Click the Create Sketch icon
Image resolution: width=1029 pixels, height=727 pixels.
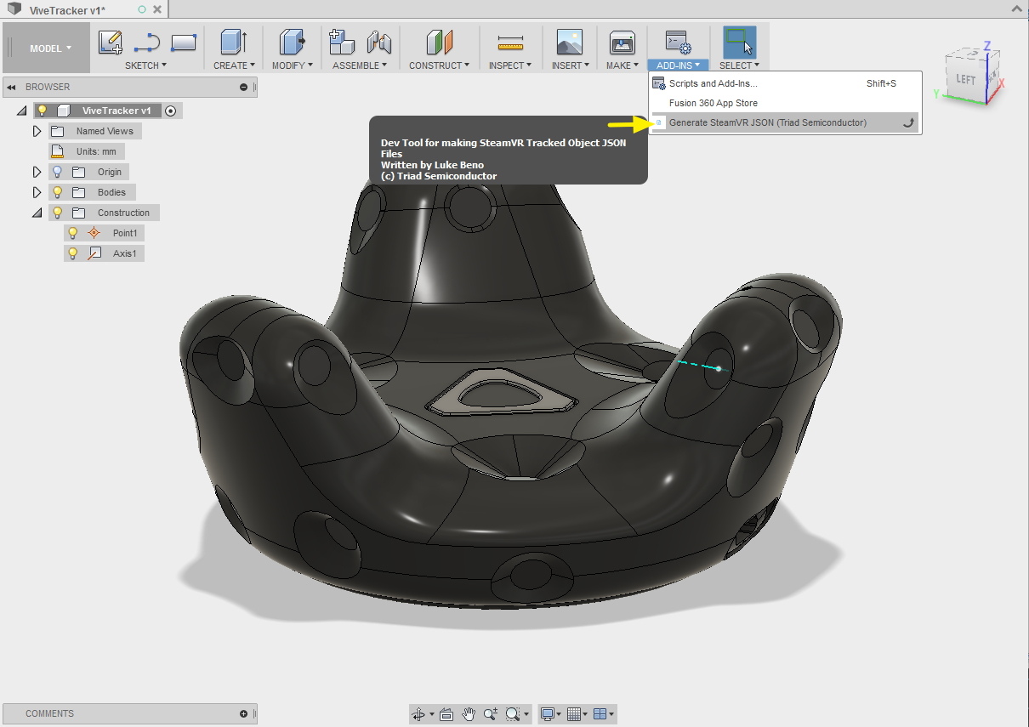[x=111, y=43]
